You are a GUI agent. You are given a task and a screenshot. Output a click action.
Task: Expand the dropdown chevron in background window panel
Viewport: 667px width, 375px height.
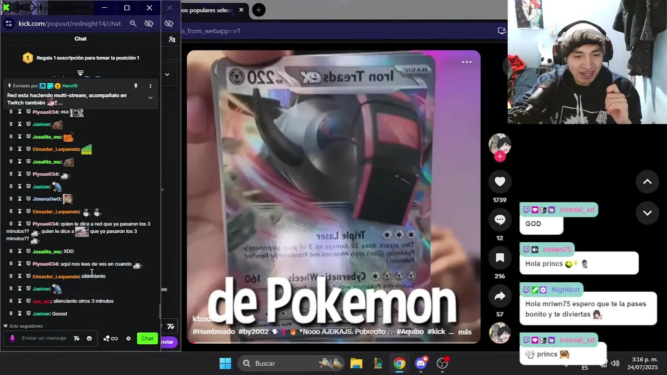pos(167,74)
